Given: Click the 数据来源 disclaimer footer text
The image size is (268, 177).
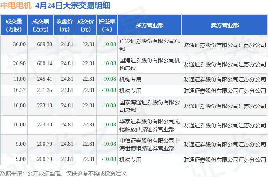Looking at the screenshot, I should [63, 173].
